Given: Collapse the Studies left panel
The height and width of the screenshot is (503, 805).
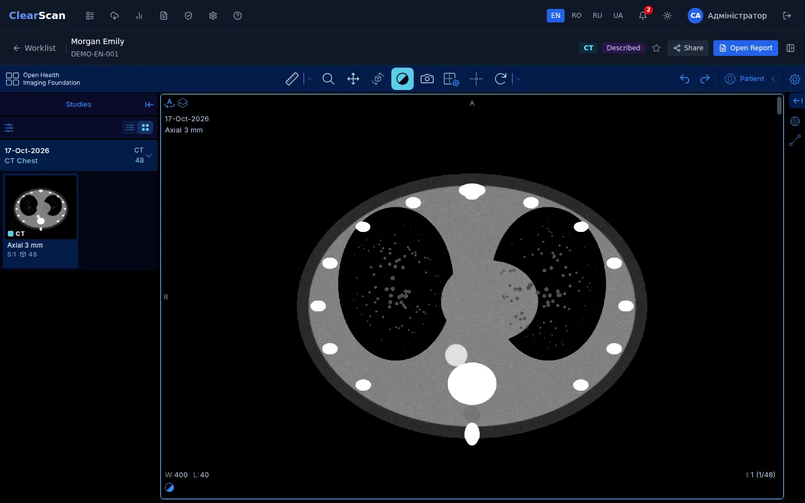Looking at the screenshot, I should coord(149,105).
